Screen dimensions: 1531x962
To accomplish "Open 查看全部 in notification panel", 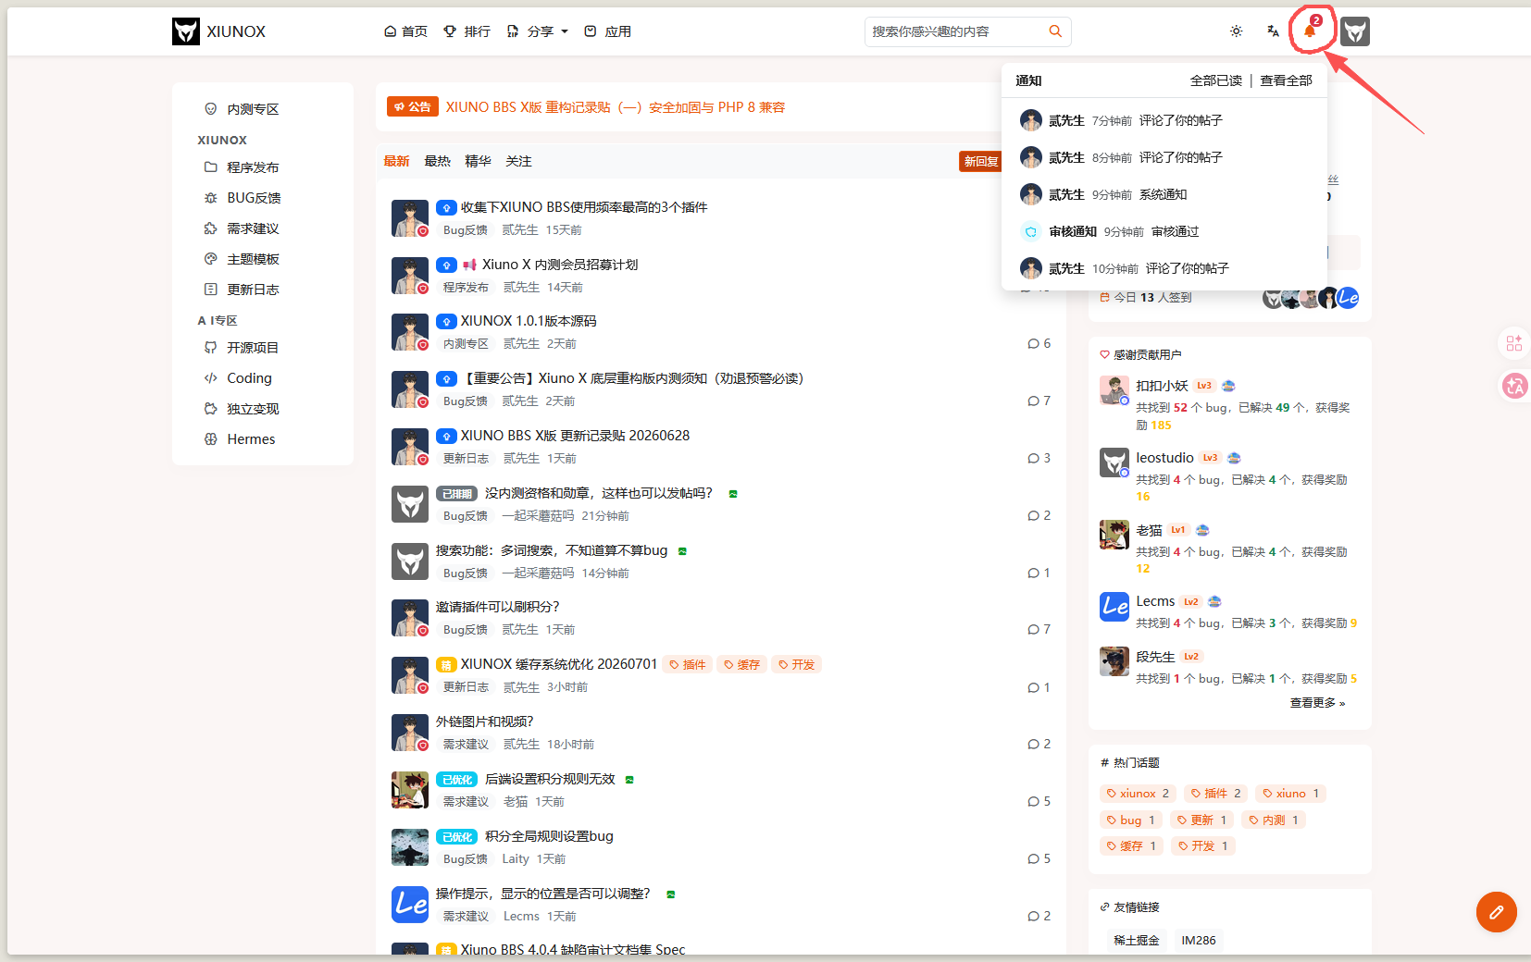I will (1286, 80).
